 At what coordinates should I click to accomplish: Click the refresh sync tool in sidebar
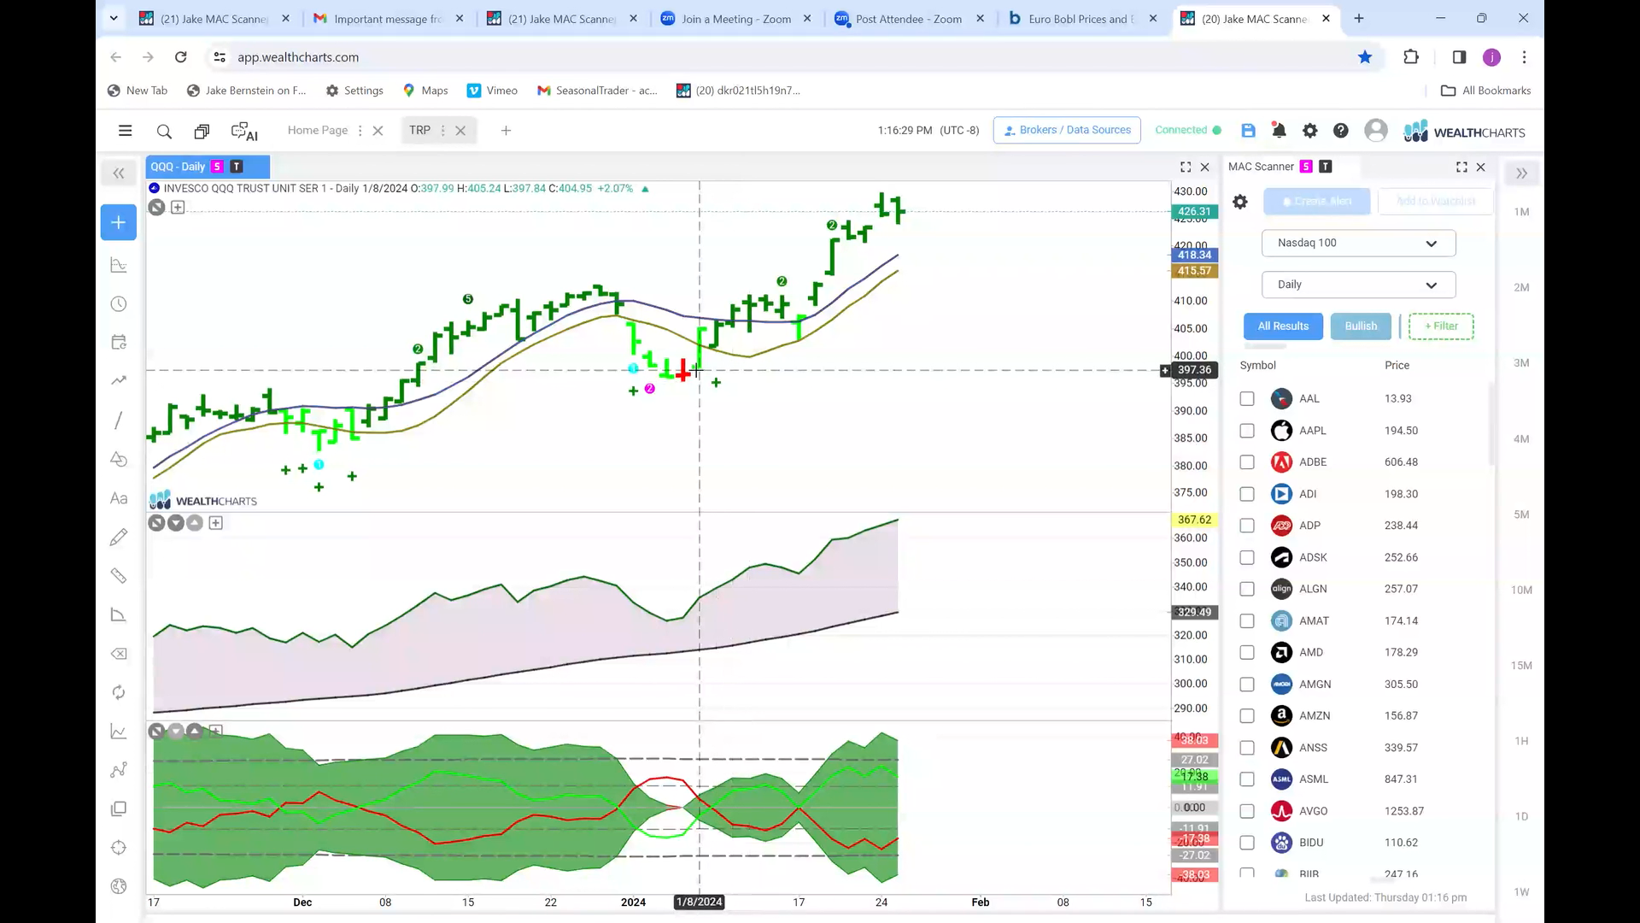(x=119, y=692)
